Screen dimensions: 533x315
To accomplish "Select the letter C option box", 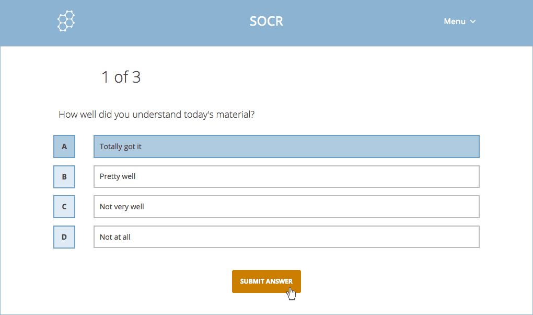I will 64,207.
